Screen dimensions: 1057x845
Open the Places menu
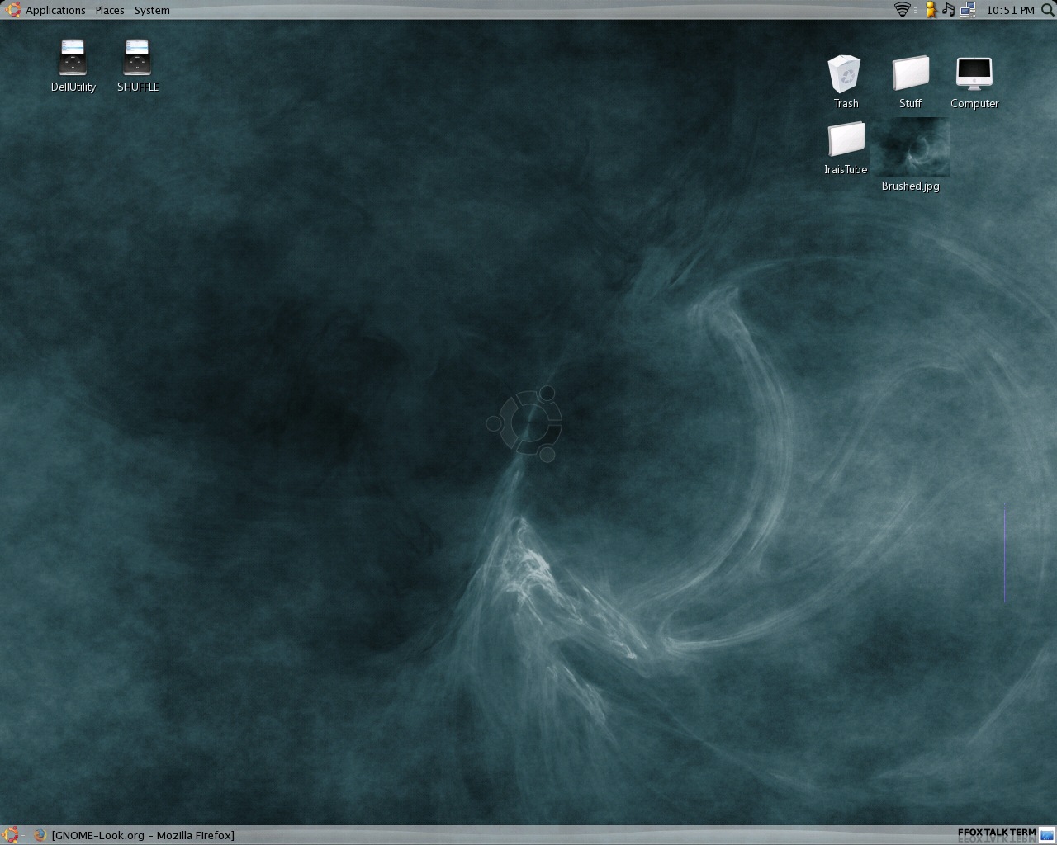tap(110, 10)
